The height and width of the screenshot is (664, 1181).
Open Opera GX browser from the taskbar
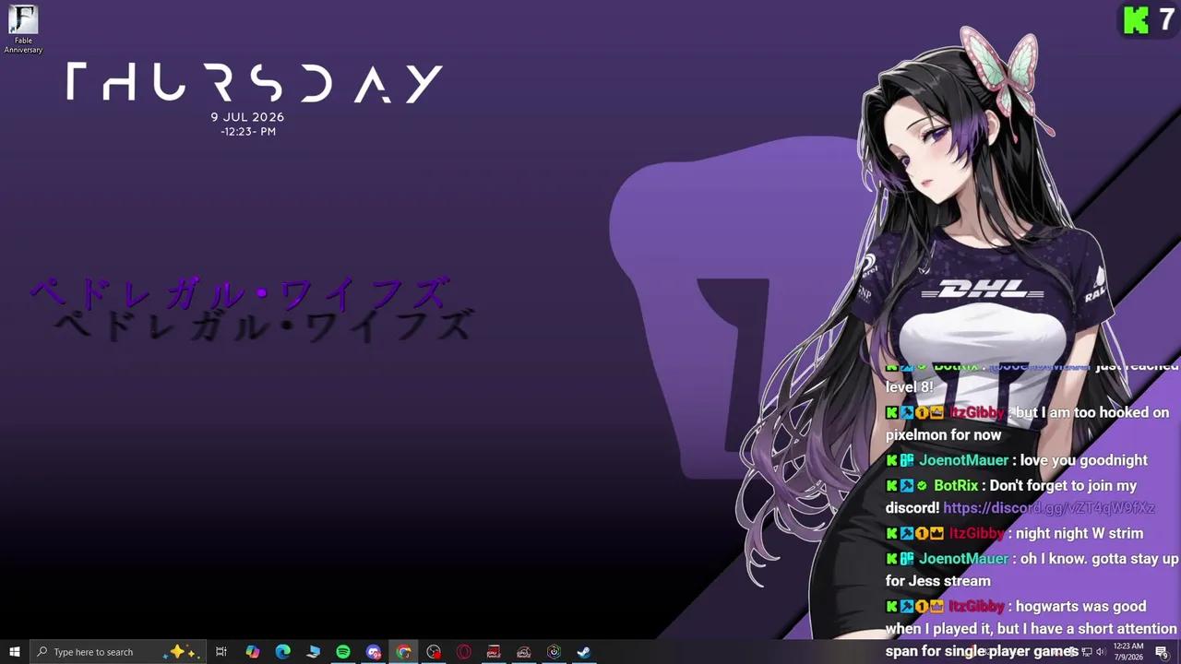(464, 652)
